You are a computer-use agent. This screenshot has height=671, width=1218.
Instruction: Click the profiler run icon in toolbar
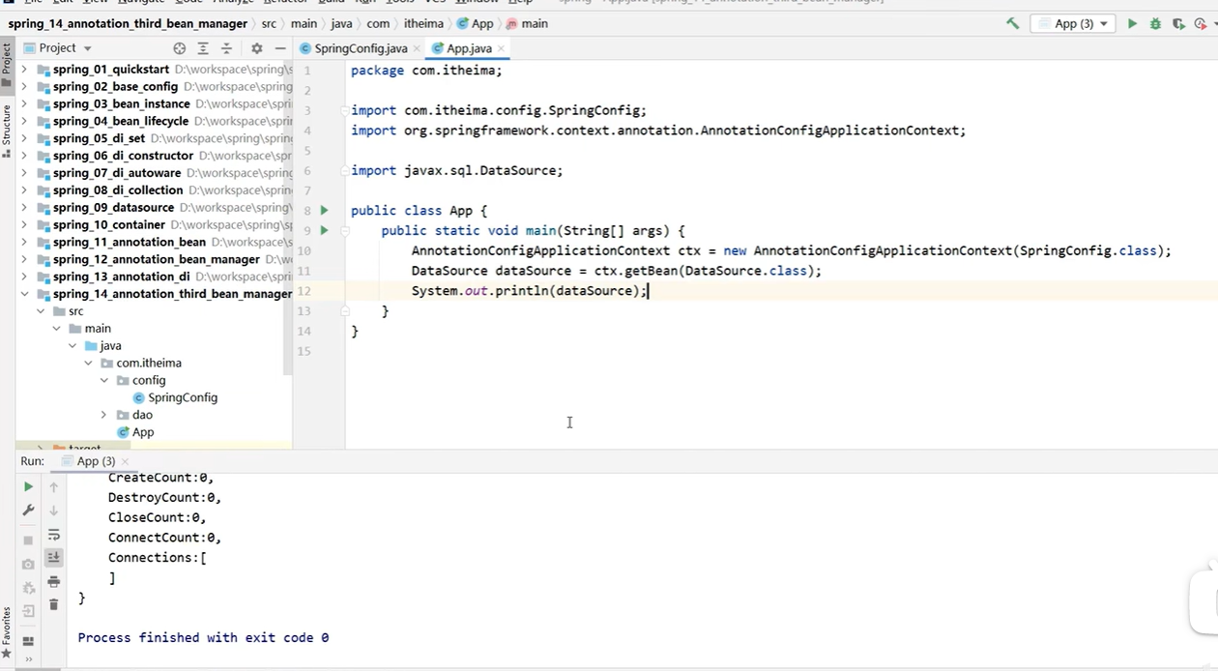1201,23
